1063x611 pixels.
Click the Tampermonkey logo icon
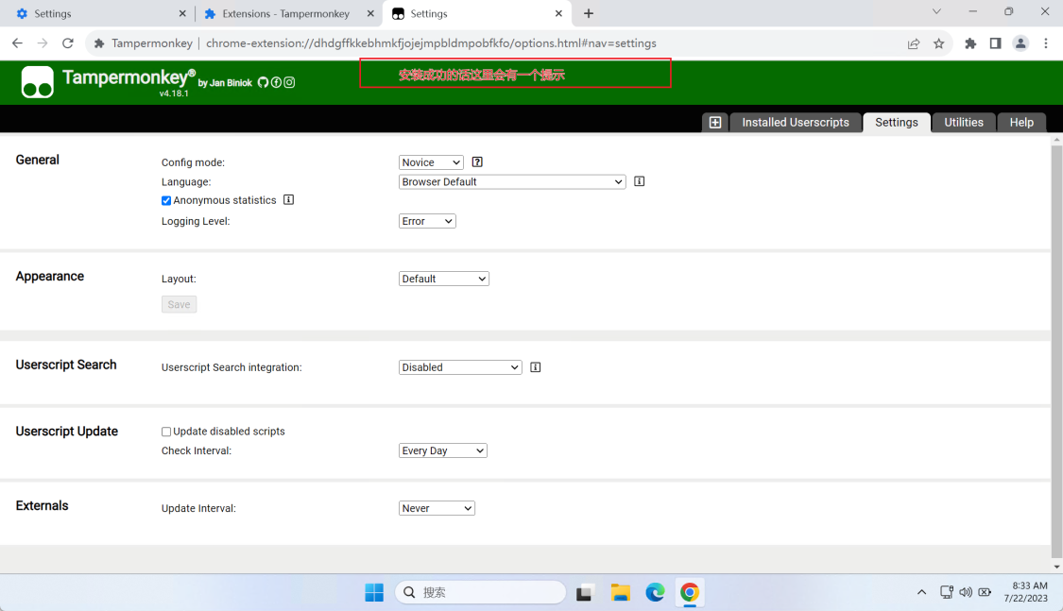(37, 82)
